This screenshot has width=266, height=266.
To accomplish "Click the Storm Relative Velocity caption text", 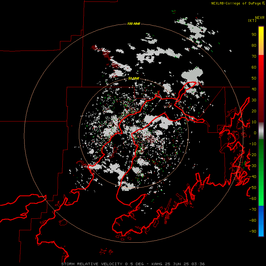I will pos(133,264).
